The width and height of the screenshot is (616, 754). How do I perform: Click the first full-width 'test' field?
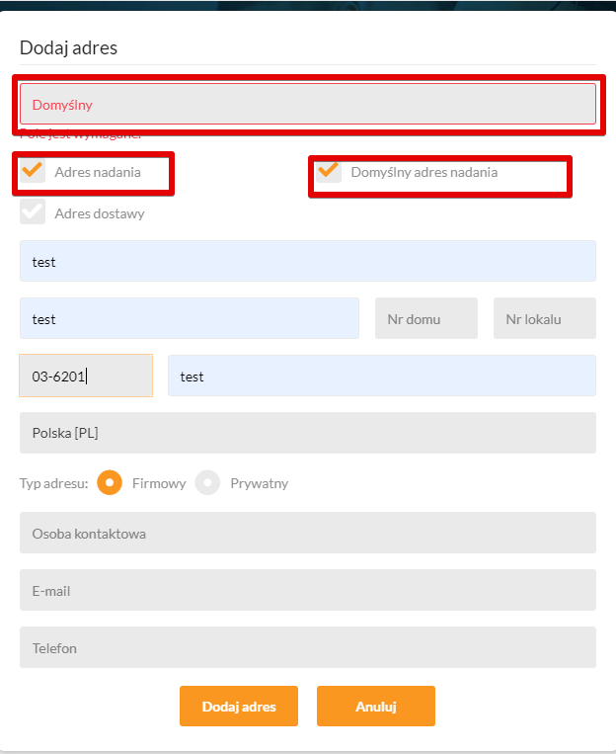click(x=307, y=262)
